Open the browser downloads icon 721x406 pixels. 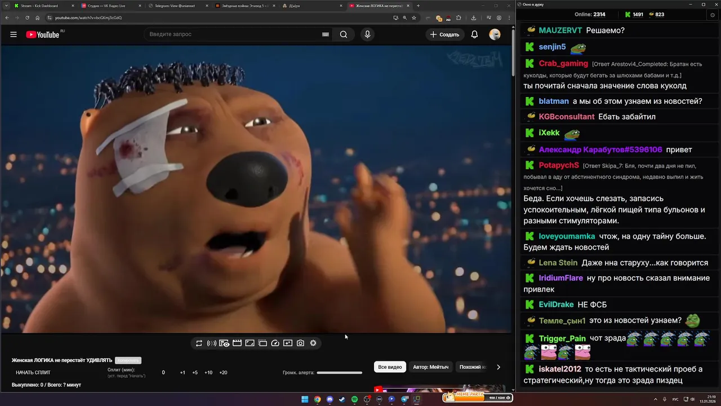[x=474, y=17]
